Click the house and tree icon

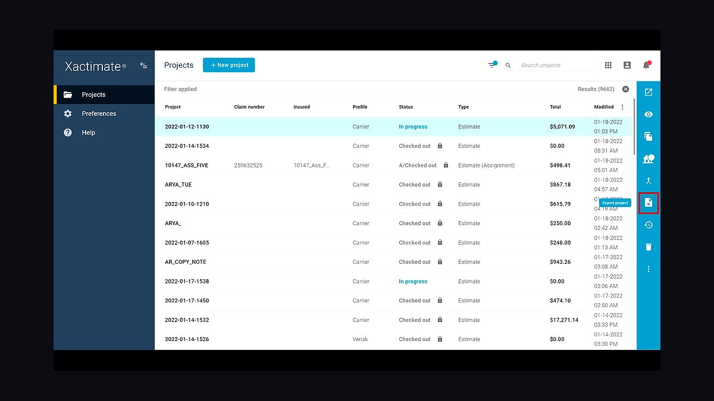point(649,159)
